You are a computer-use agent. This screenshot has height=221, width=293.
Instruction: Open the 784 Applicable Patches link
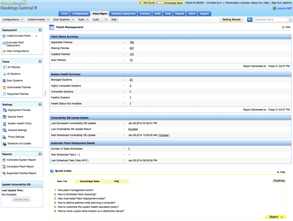click(x=132, y=42)
